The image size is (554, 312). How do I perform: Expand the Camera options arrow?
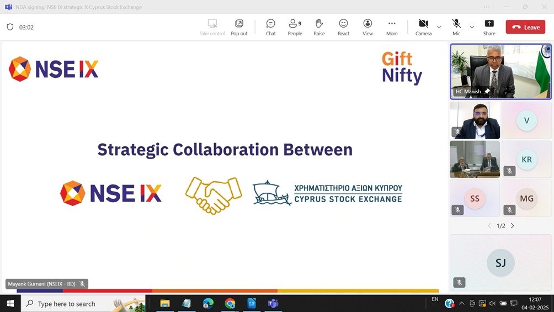[x=439, y=27]
